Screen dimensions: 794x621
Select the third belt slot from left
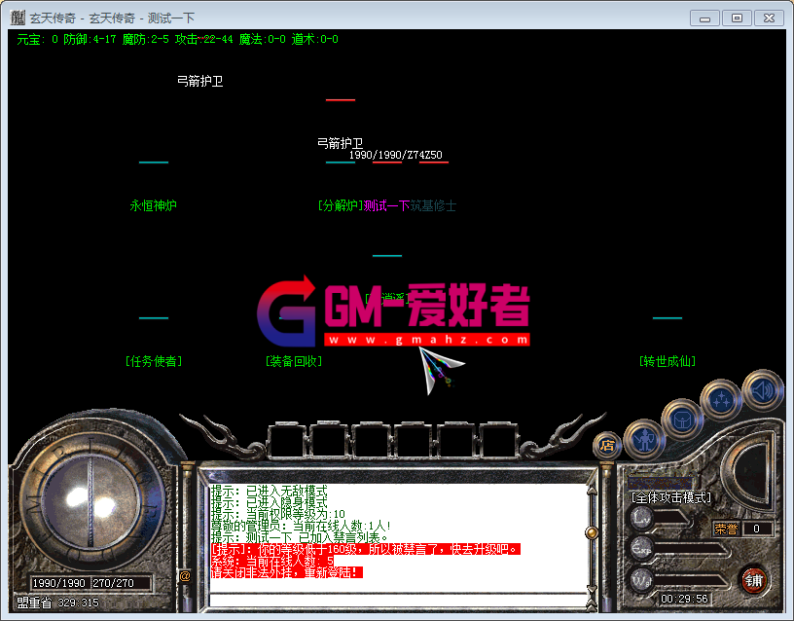[x=371, y=440]
